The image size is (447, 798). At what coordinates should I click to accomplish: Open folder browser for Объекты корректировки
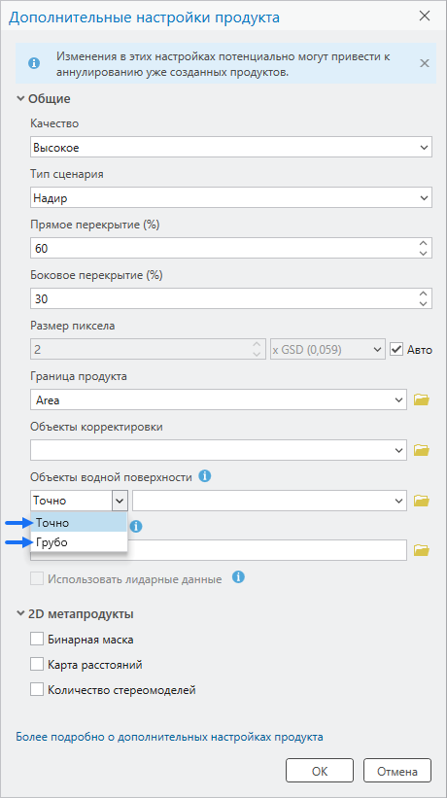[422, 450]
